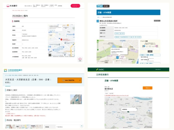Click the PAGE TOP button
Viewport: 174px width, 130px height.
point(80,60)
